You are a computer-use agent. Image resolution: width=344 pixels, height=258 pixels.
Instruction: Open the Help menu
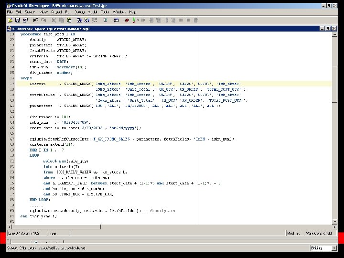(132, 12)
